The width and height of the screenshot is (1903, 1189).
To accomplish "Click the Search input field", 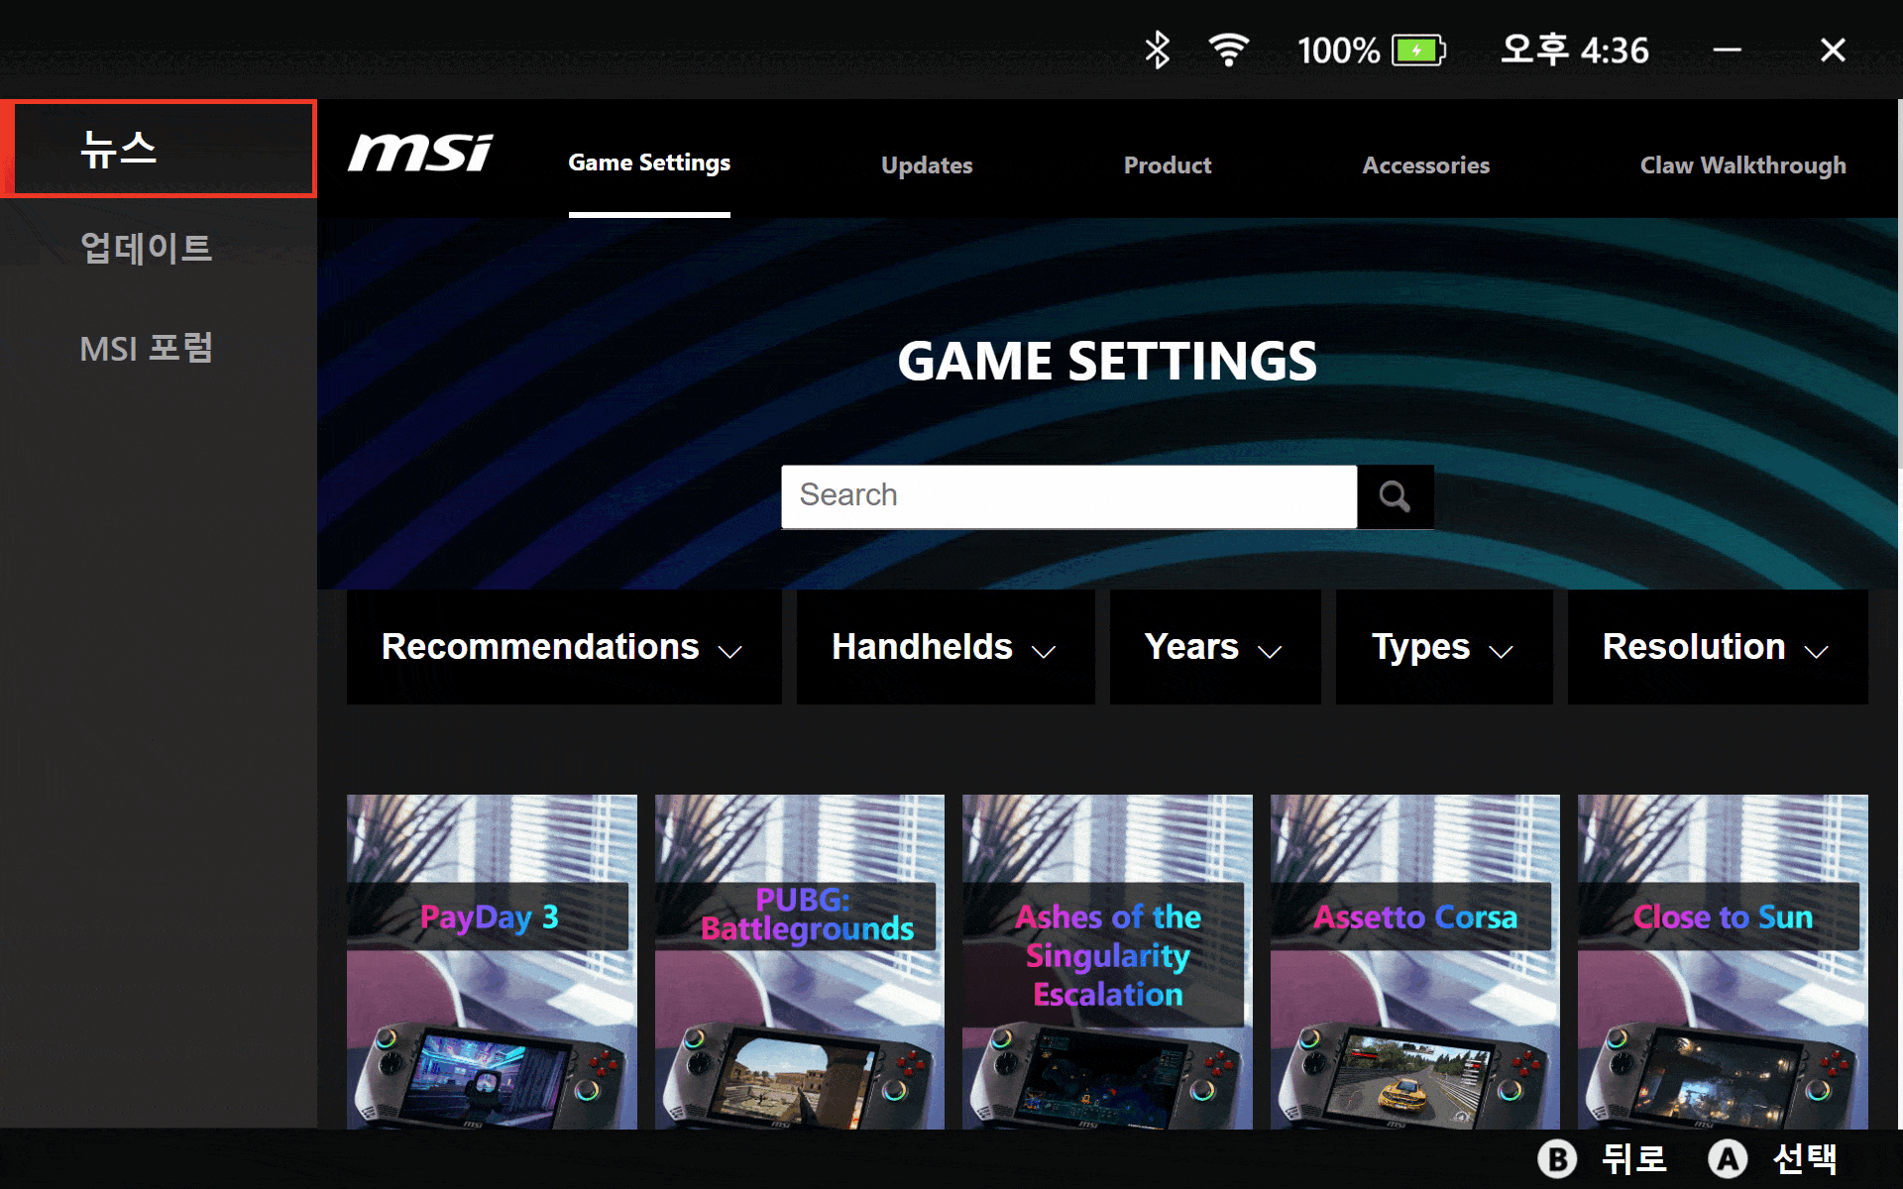I will (1068, 496).
